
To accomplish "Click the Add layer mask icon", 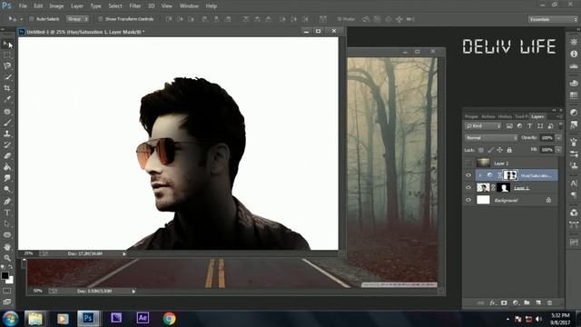I will [x=504, y=302].
